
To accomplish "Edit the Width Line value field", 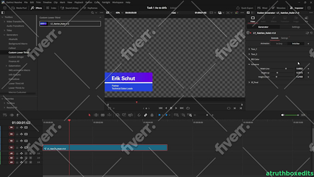I will [x=300, y=68].
